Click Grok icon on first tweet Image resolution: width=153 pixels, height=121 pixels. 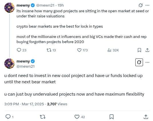pos(141,5)
